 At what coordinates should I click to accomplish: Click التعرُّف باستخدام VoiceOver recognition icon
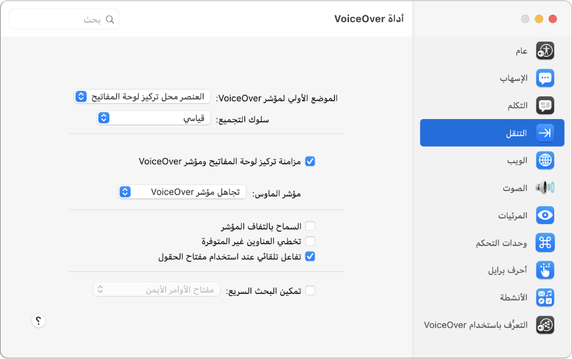click(x=545, y=325)
